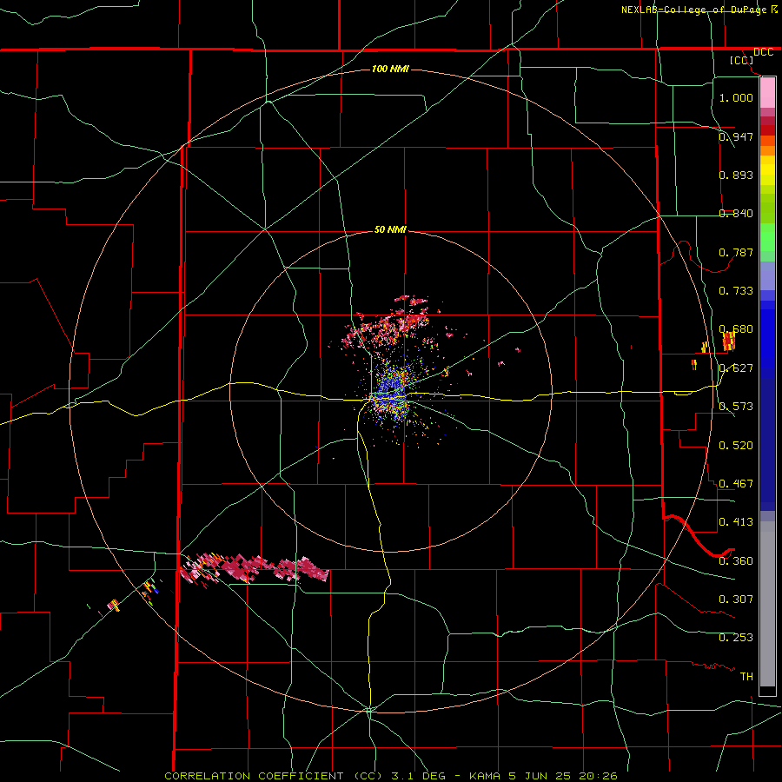Click the 0.627 legend value

(736, 368)
